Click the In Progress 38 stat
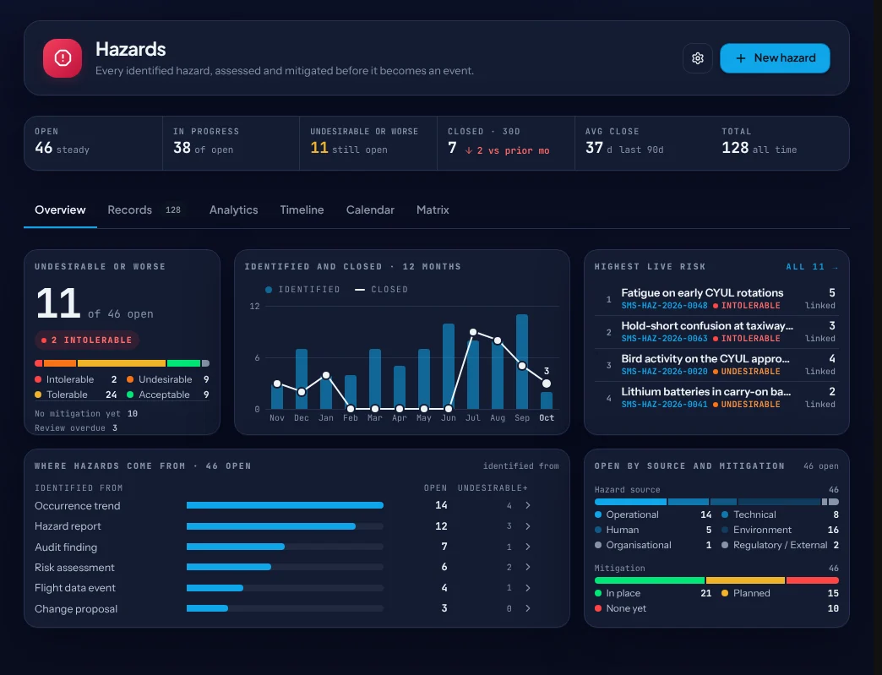Image resolution: width=882 pixels, height=675 pixels. pyautogui.click(x=231, y=144)
